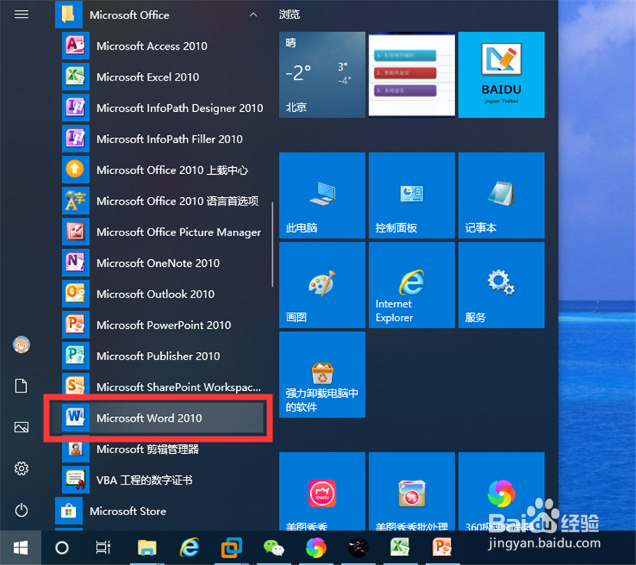Launch Internet Explorer from taskbar
The height and width of the screenshot is (565, 636).
[189, 548]
